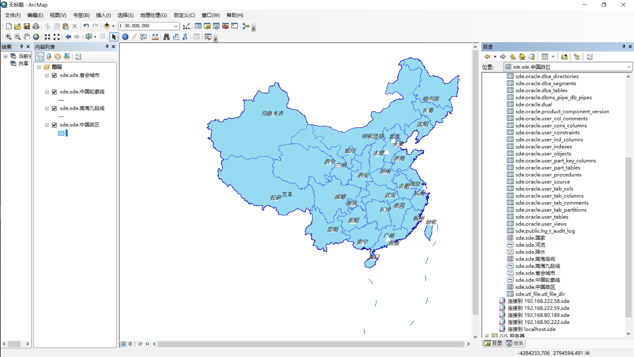Select the Zoom Out tool
Screen dimensions: 634x357
(18, 37)
